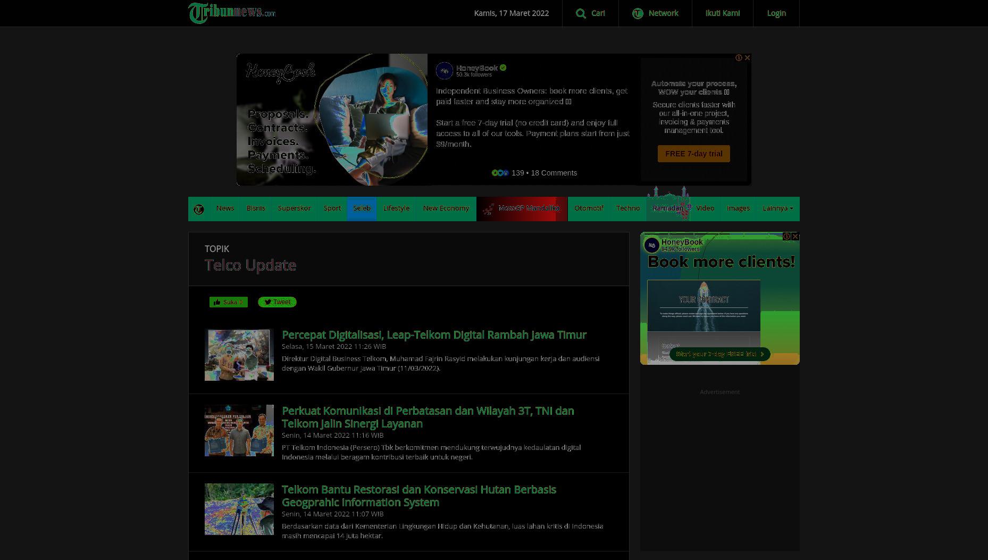Open the Tribunnews.com logo homepage
988x560 pixels.
click(232, 13)
